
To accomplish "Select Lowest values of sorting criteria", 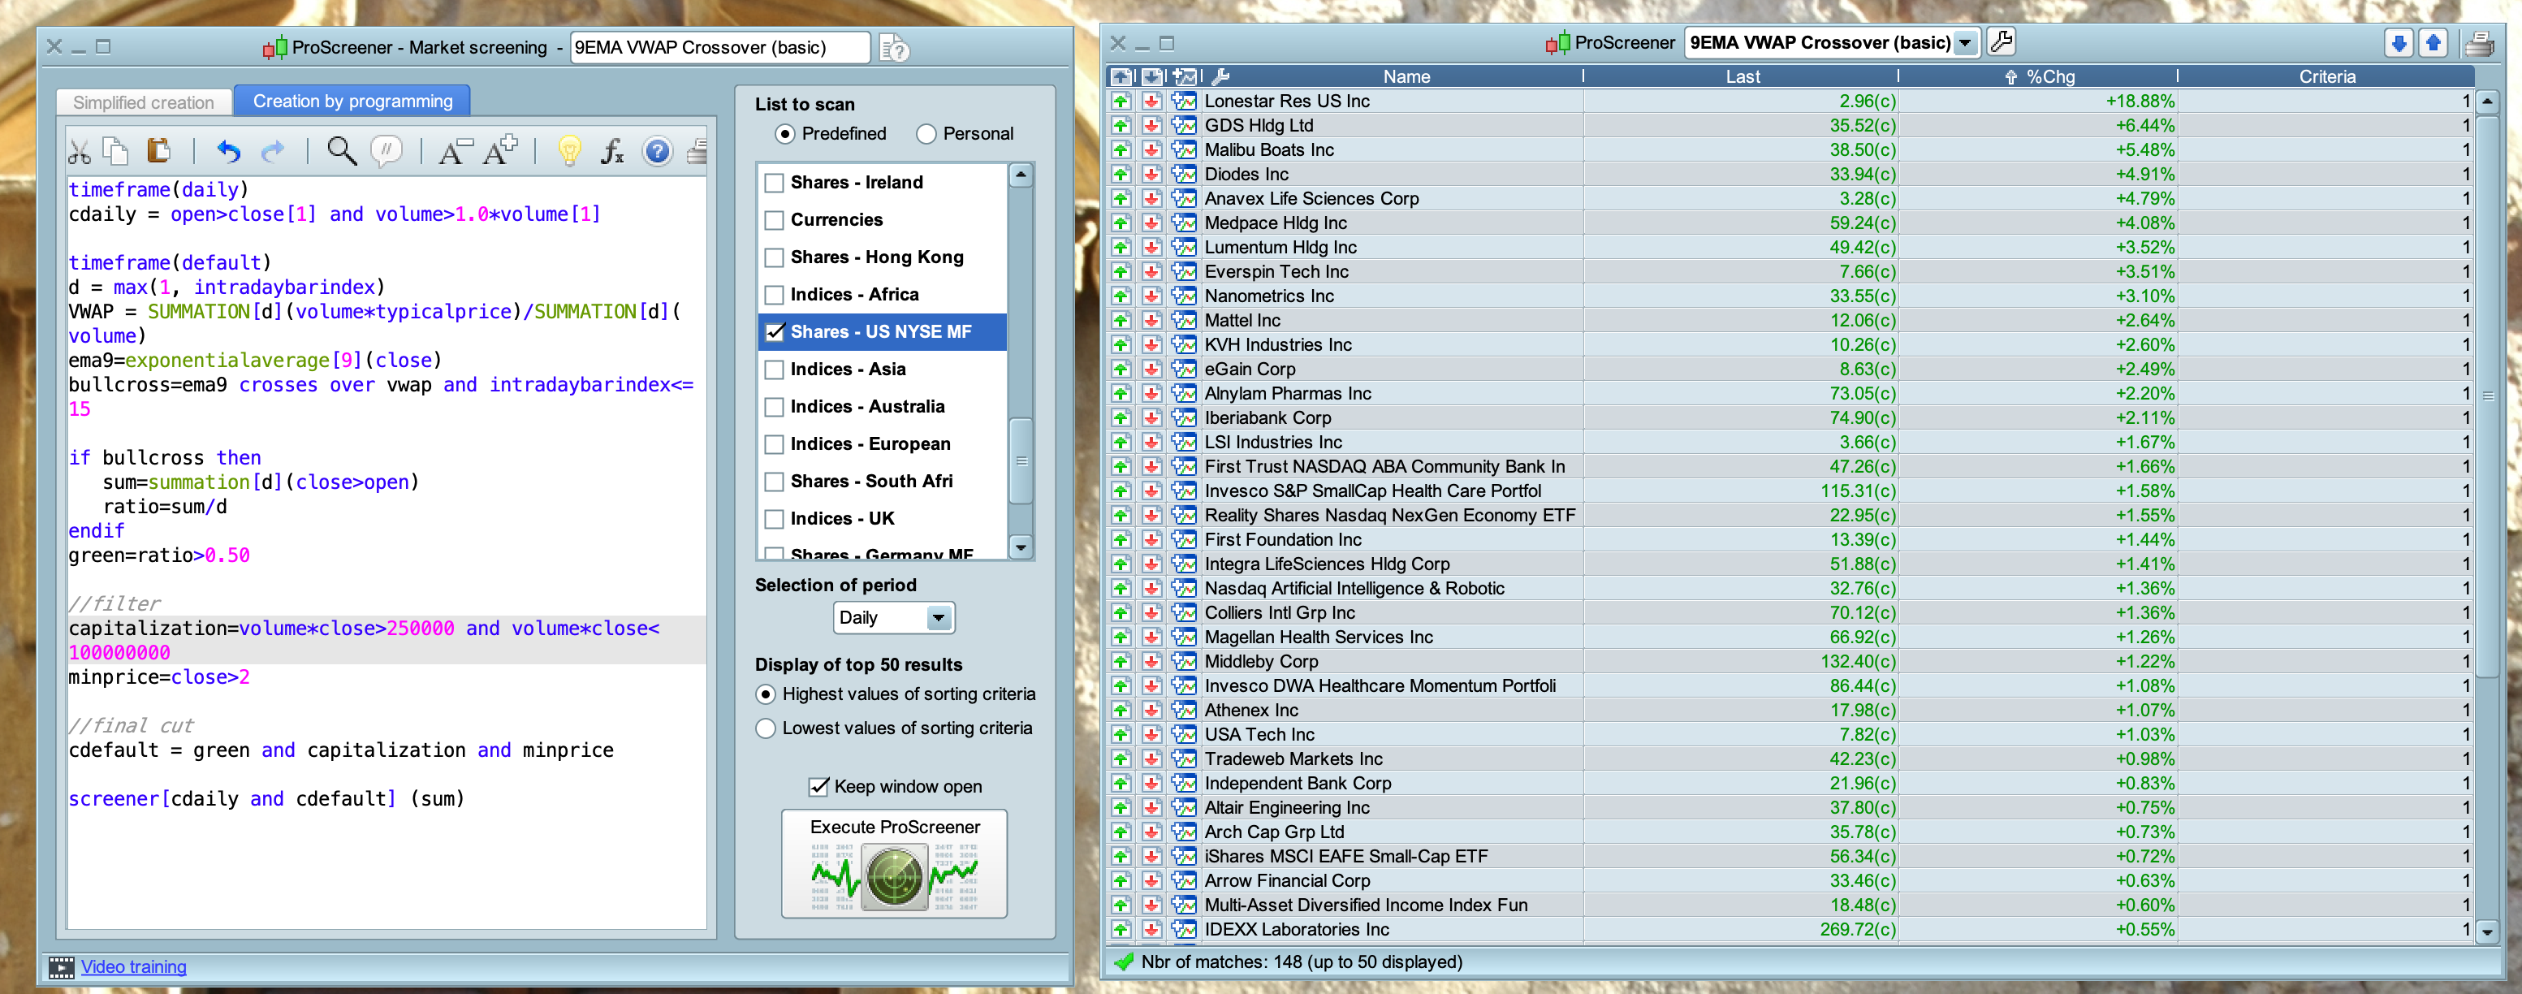I will pos(766,728).
